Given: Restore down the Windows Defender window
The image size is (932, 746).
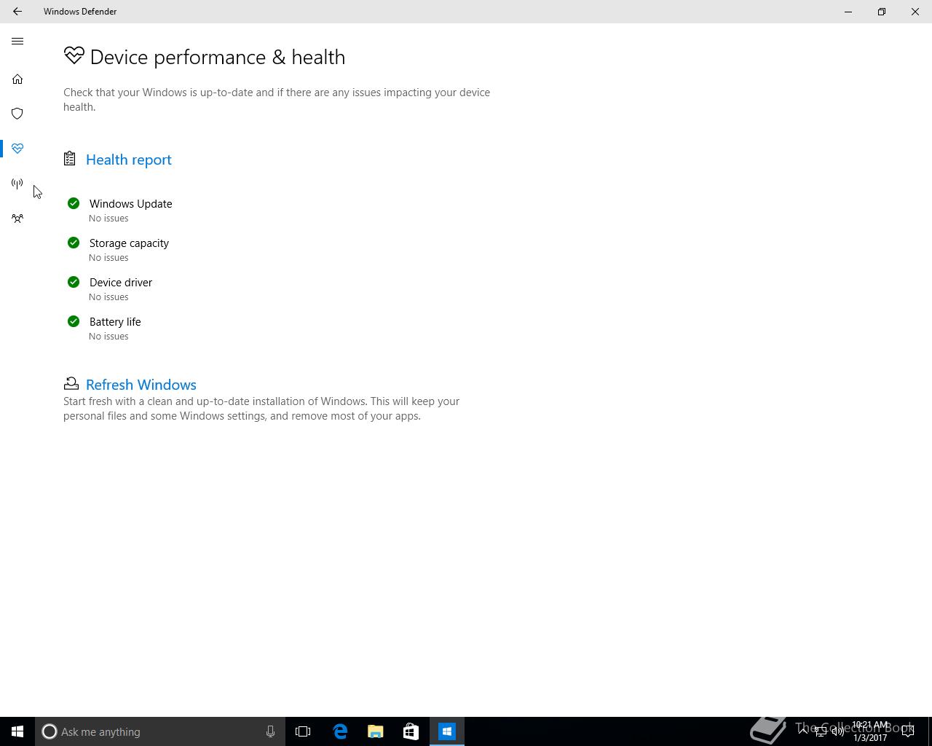Looking at the screenshot, I should pos(882,12).
